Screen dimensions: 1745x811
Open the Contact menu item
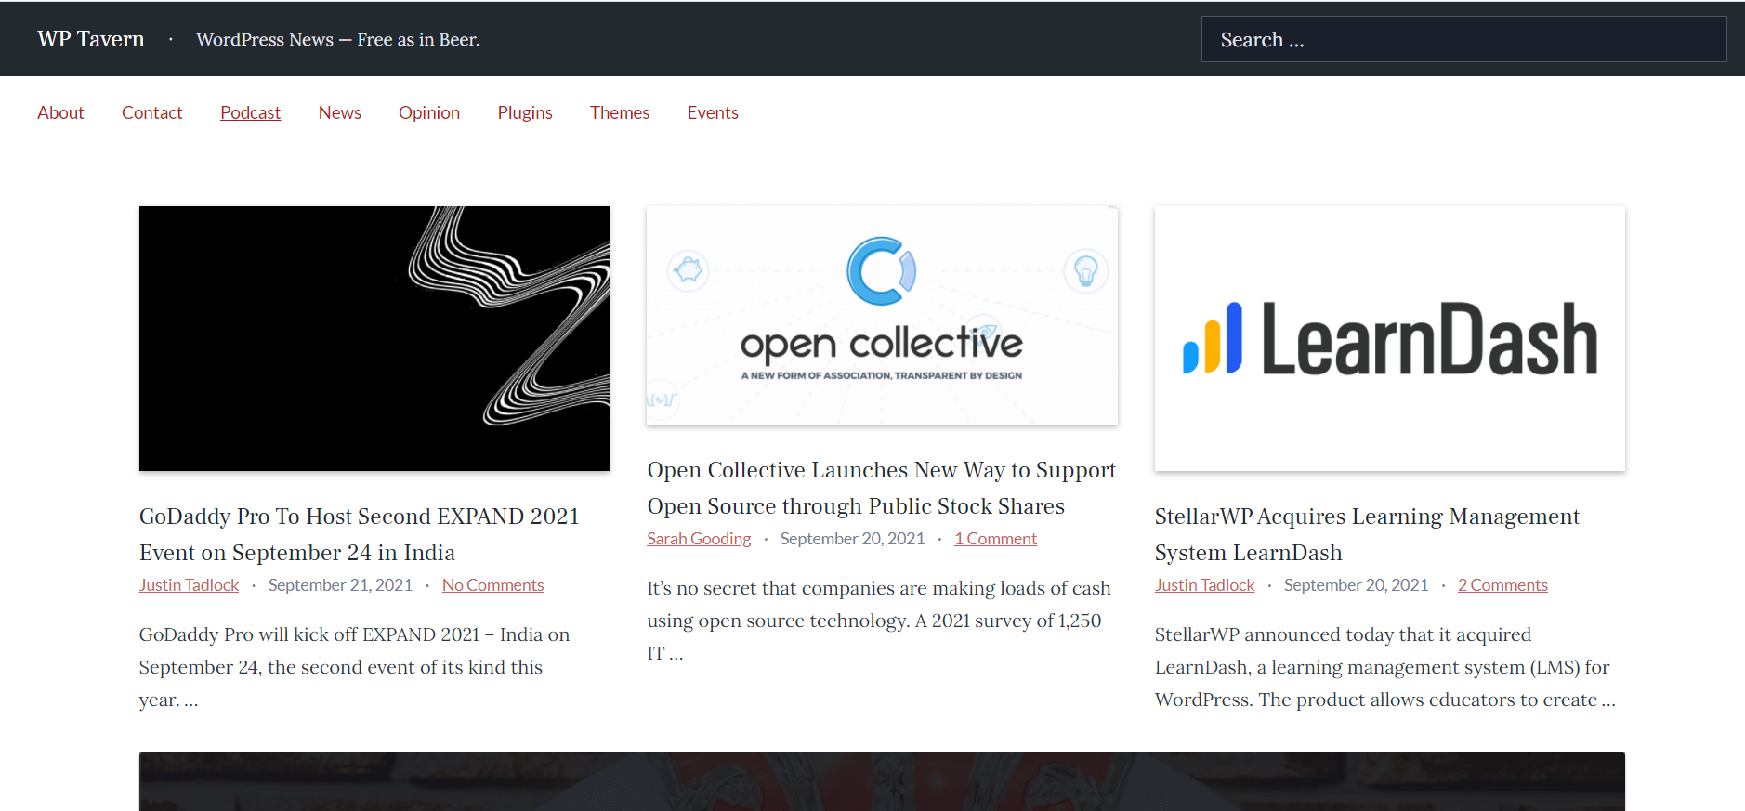[152, 112]
